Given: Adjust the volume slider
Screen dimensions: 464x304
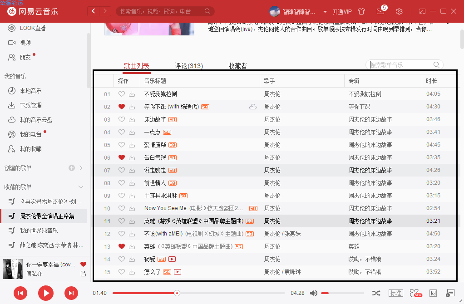Looking at the screenshot, I should tap(342, 293).
